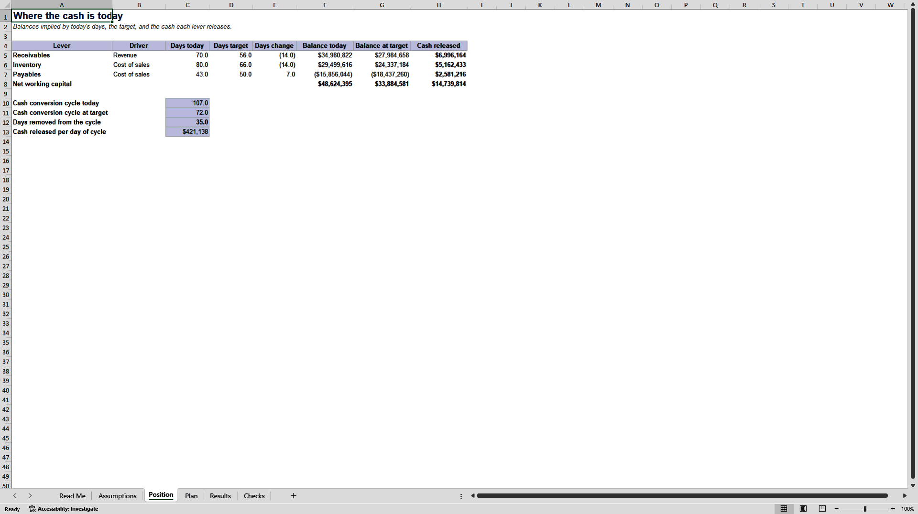The width and height of the screenshot is (918, 514).
Task: Open the Results sheet tab
Action: pos(220,496)
